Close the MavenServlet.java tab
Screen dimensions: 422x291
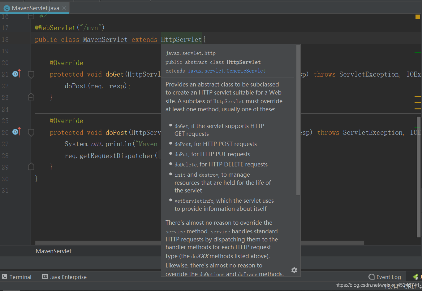coord(64,8)
